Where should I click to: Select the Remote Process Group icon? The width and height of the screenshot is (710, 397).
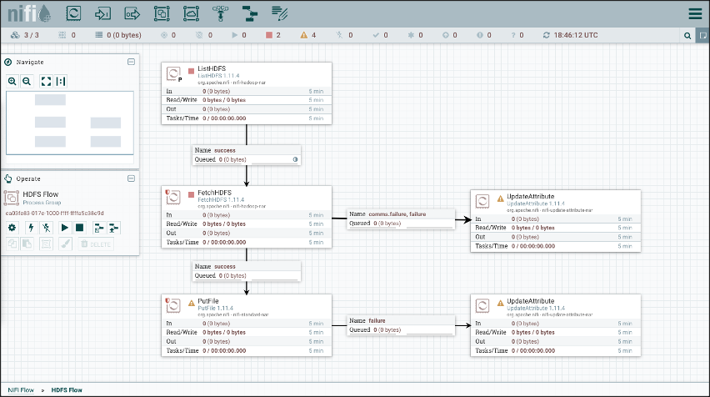(x=191, y=13)
